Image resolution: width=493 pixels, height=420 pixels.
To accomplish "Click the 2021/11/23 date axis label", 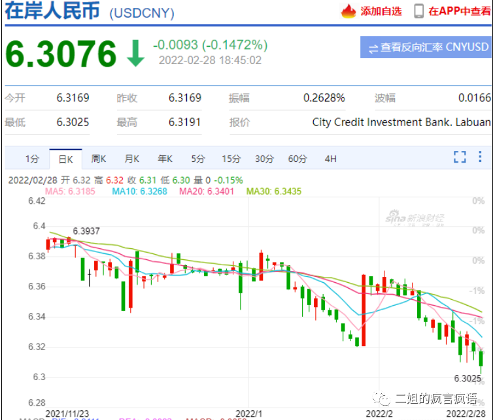I will [x=67, y=413].
